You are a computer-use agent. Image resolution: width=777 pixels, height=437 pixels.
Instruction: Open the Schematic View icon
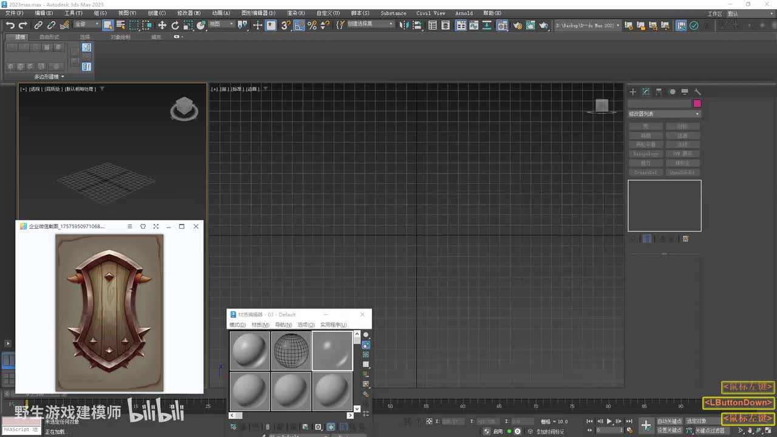point(488,25)
